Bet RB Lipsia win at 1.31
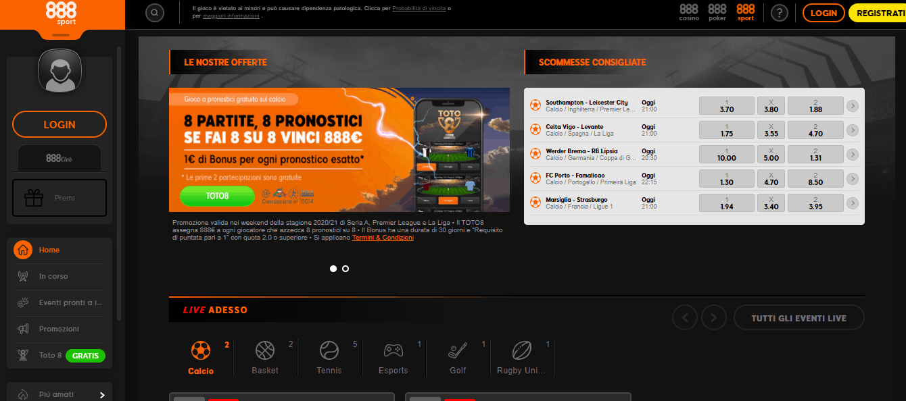 (815, 155)
